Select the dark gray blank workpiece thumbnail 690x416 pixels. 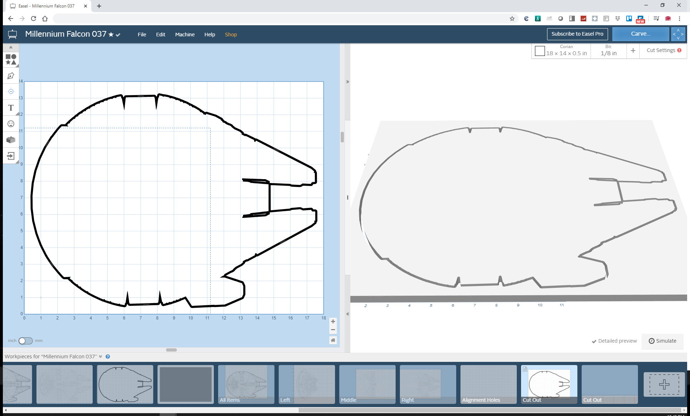pos(186,384)
